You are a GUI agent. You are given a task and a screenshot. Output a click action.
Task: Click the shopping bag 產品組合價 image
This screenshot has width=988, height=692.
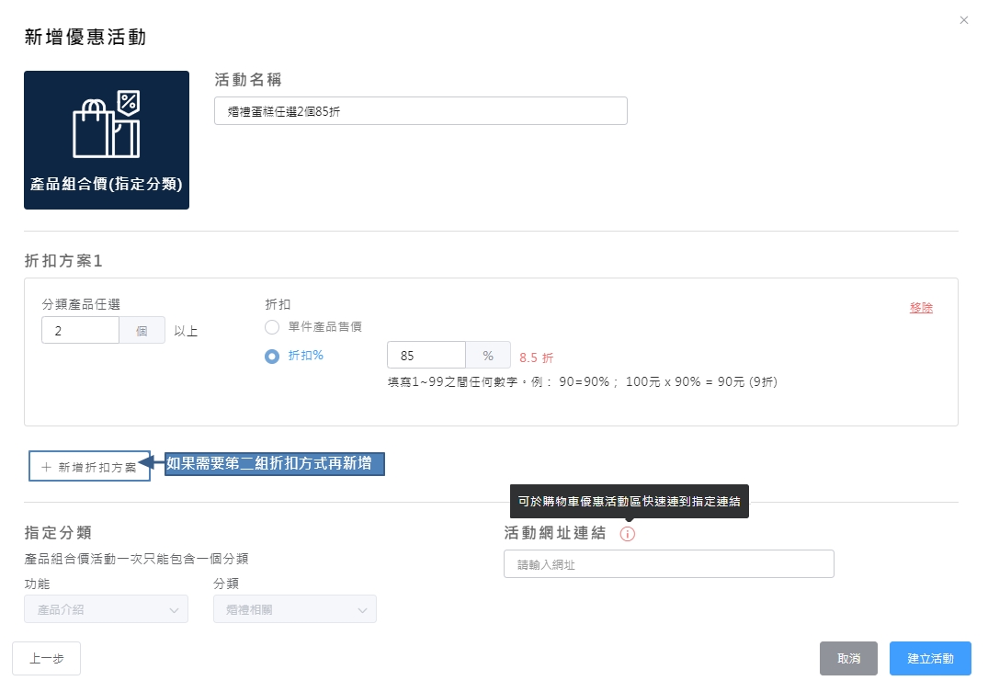tap(107, 140)
